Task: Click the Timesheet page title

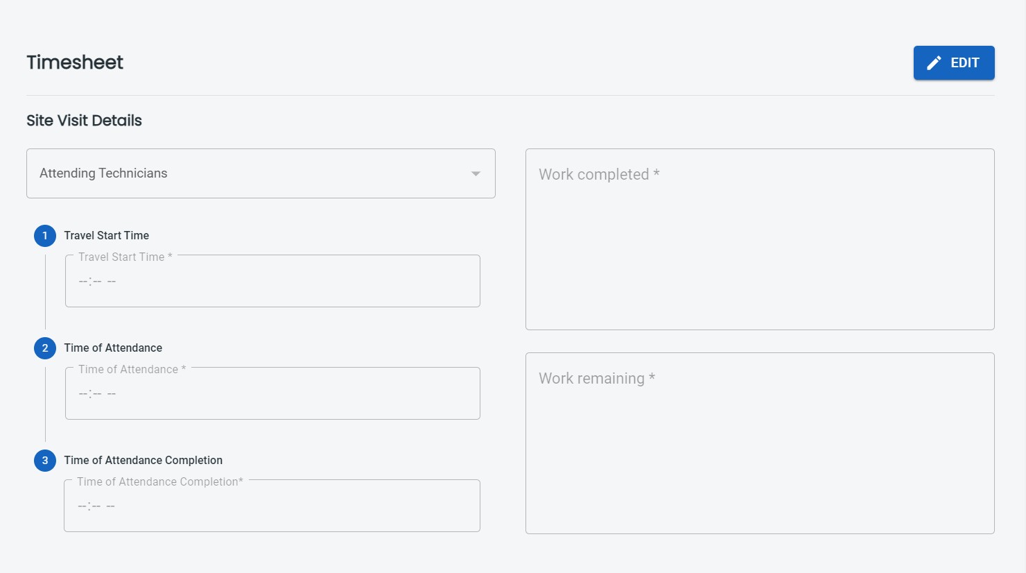Action: click(74, 62)
